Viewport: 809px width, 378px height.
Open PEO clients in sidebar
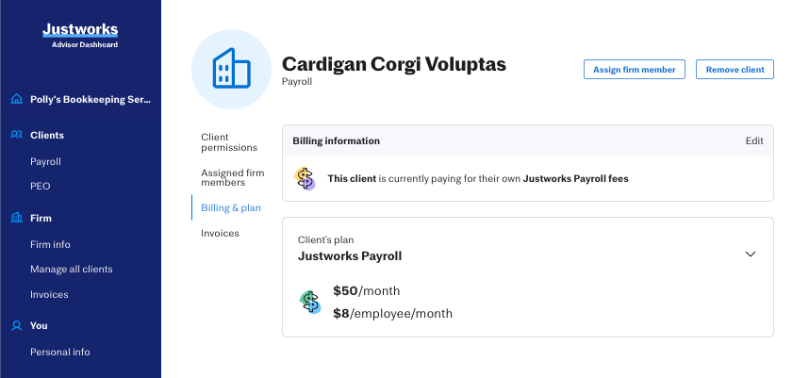tap(41, 186)
